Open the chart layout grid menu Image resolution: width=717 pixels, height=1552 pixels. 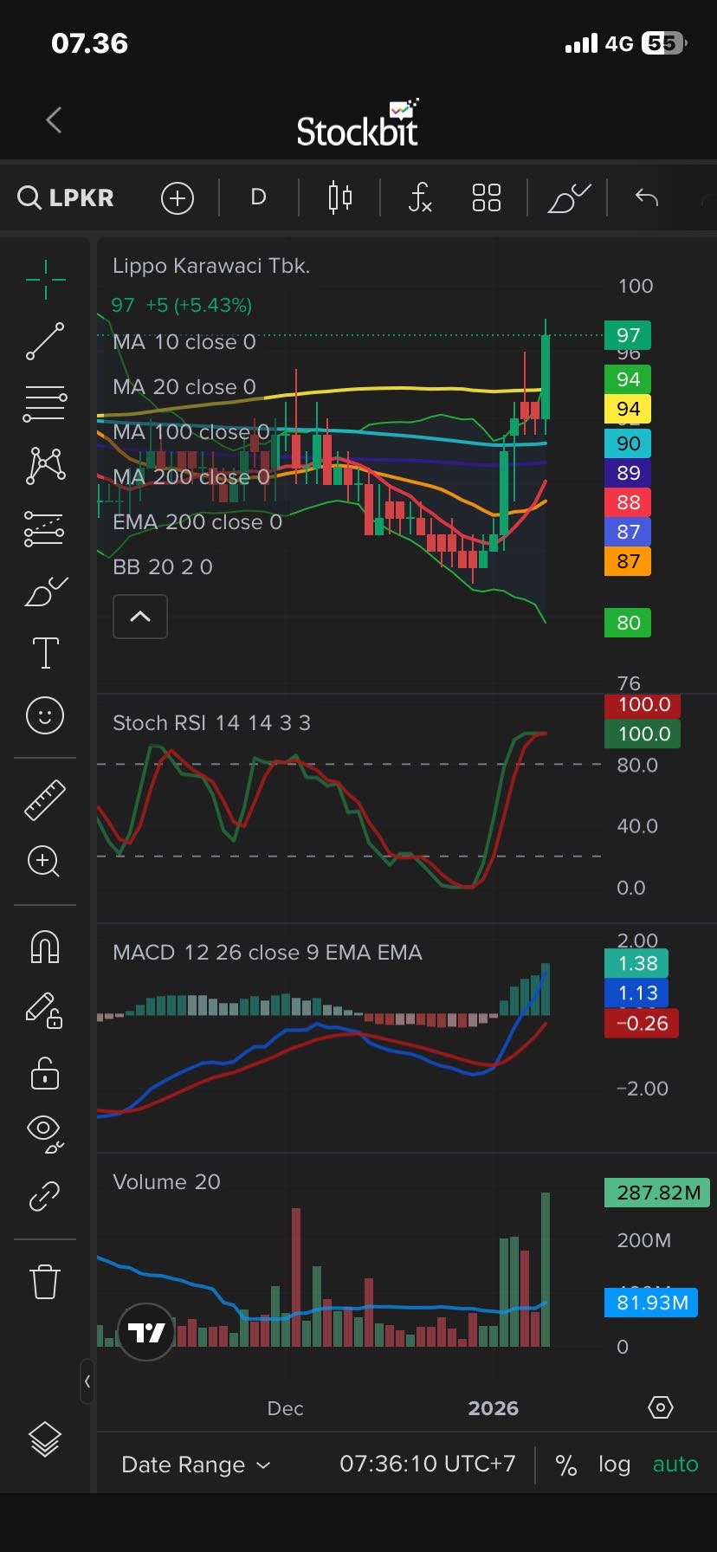(487, 197)
